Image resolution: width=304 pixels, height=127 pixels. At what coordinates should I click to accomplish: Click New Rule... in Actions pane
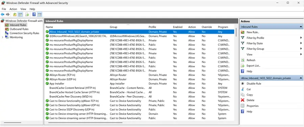pyautogui.click(x=253, y=32)
